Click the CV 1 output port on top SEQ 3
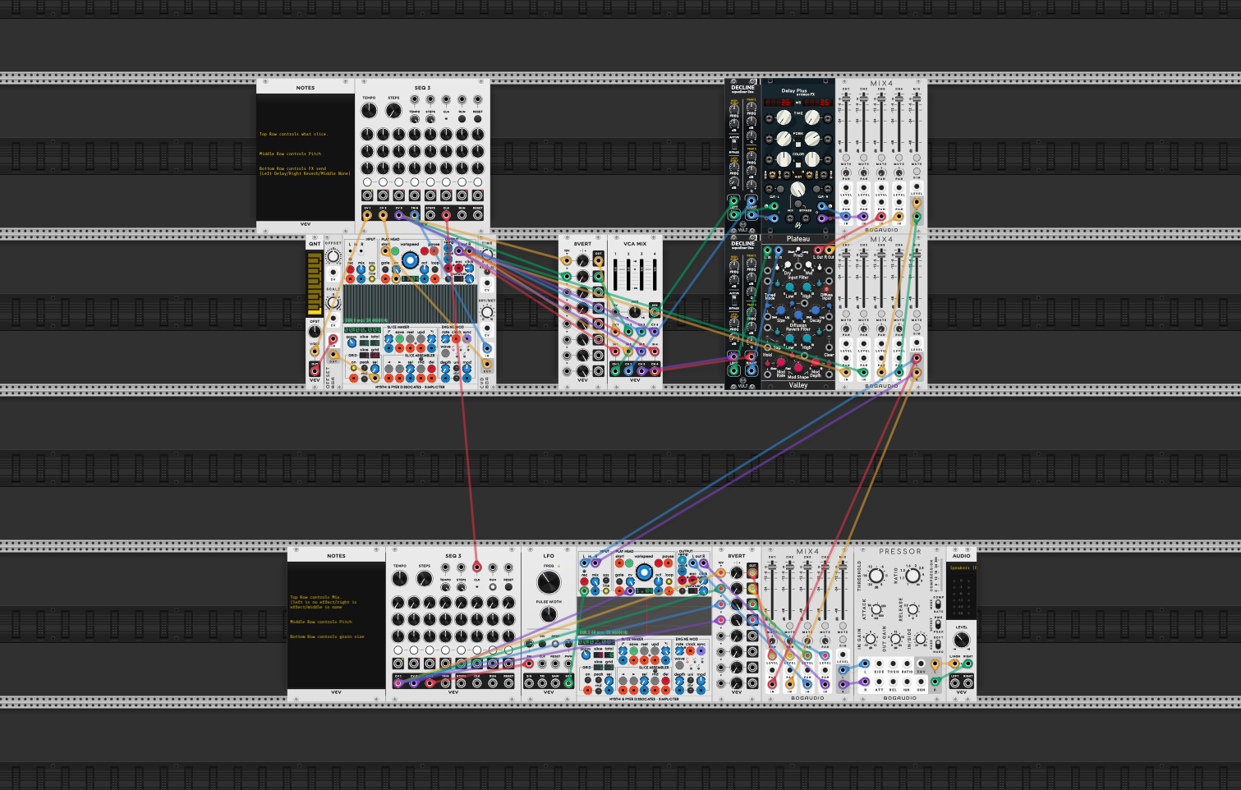This screenshot has height=790, width=1241. pyautogui.click(x=367, y=215)
